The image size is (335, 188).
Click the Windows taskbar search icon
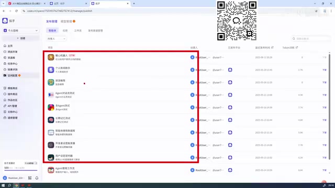(x=9, y=185)
